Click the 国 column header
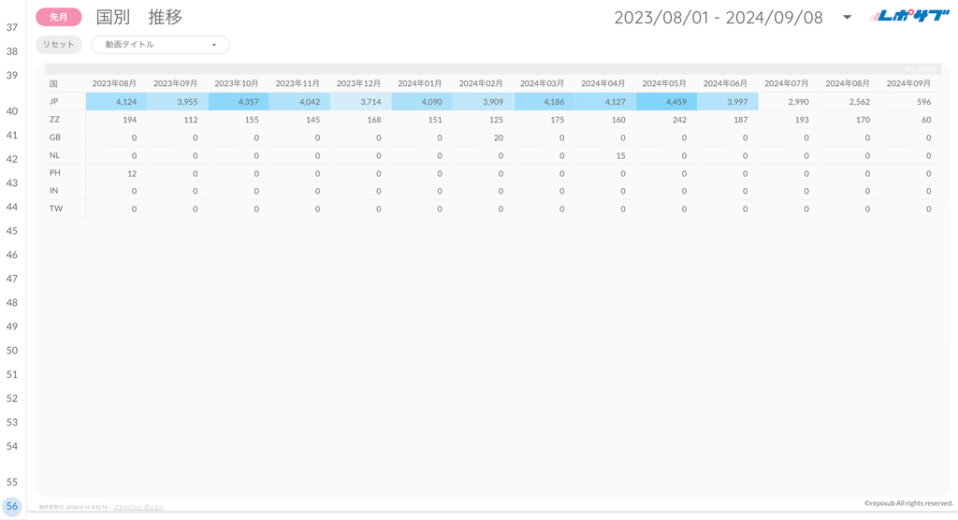 pos(53,84)
